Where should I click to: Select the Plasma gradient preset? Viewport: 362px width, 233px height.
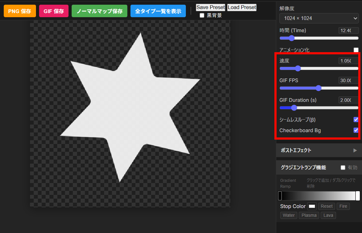pyautogui.click(x=309, y=215)
